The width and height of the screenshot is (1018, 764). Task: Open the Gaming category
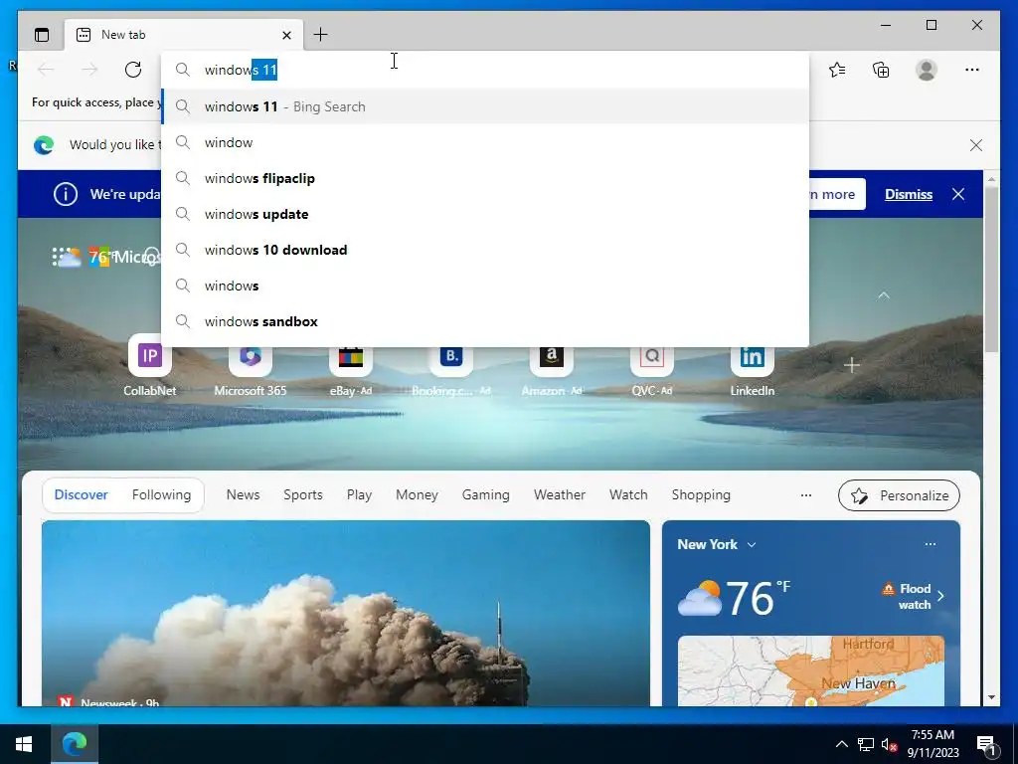(x=485, y=495)
